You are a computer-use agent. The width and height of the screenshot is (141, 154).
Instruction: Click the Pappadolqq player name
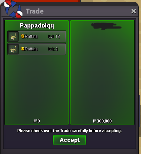(x=37, y=26)
